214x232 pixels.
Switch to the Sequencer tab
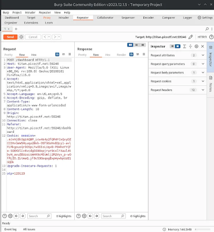pos(128,17)
